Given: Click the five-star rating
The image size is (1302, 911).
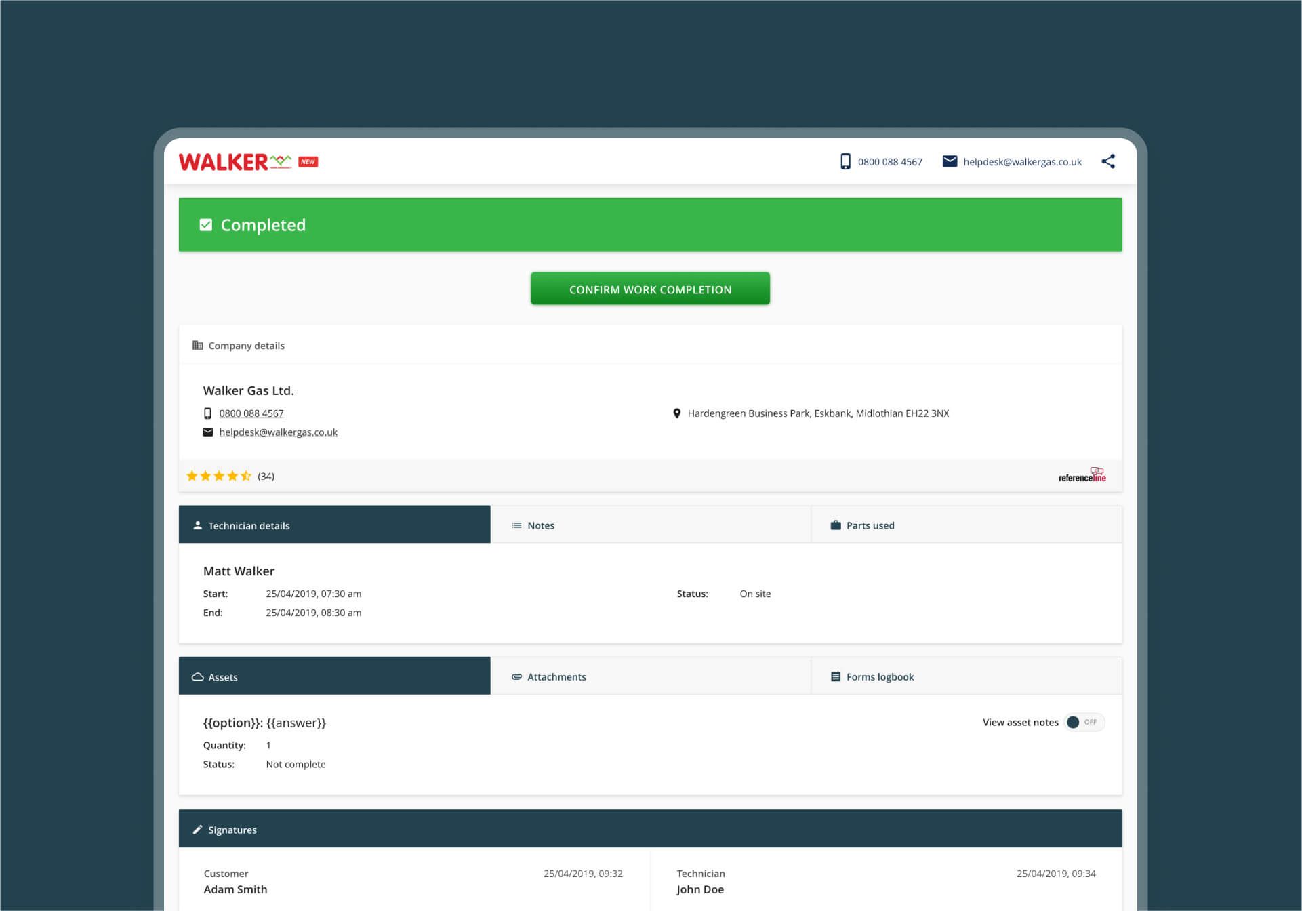Looking at the screenshot, I should pos(218,476).
